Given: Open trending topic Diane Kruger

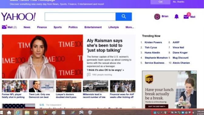Looking at the screenshot, I should click(x=180, y=53).
